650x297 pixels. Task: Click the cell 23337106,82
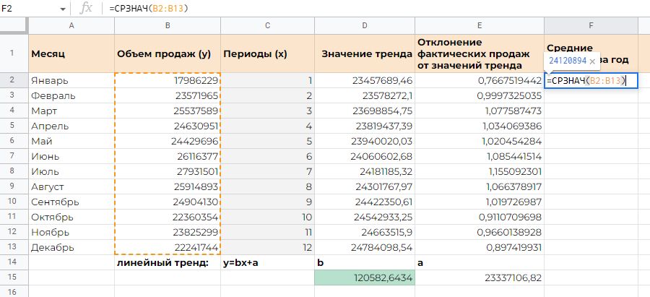pyautogui.click(x=480, y=277)
